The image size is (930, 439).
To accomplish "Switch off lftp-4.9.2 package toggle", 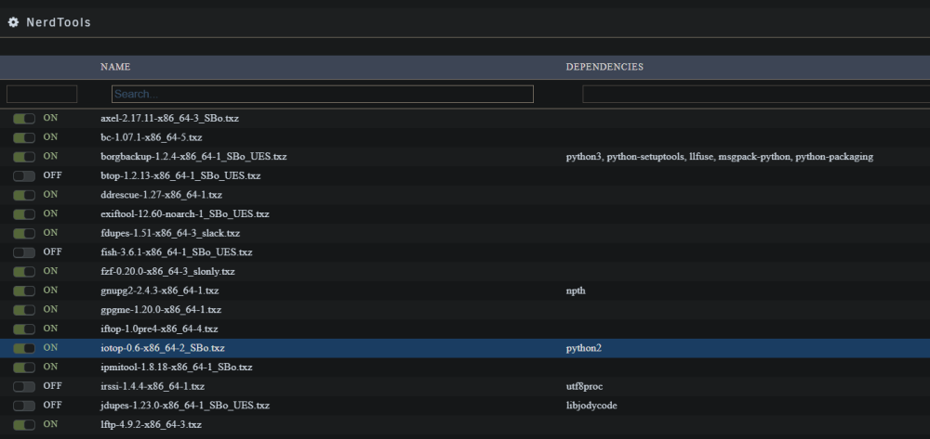I will pos(24,425).
